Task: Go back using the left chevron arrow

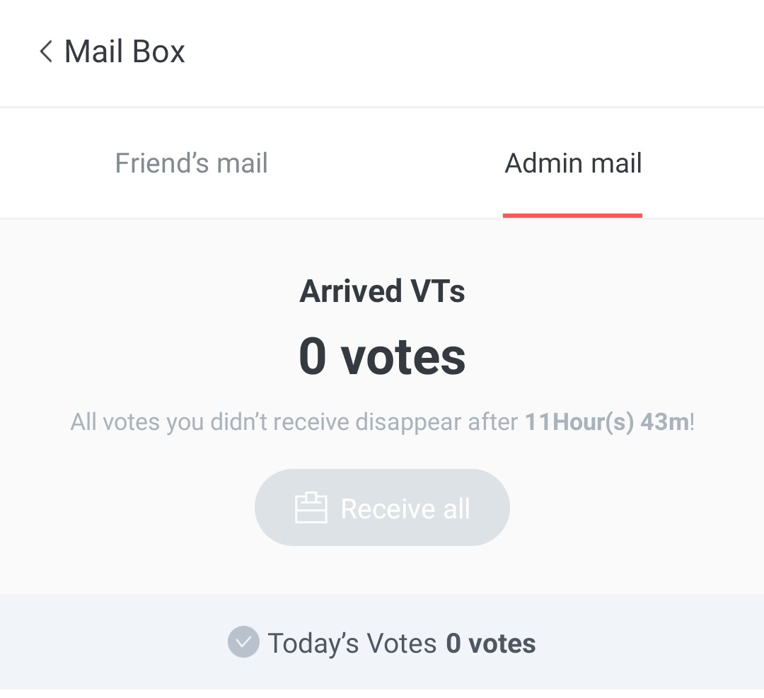Action: pyautogui.click(x=46, y=52)
